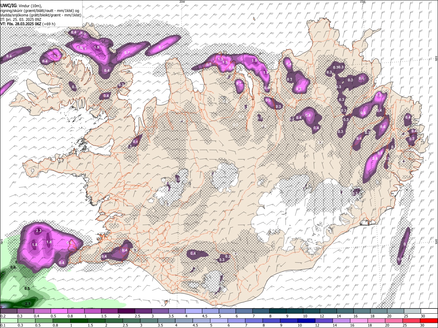Click the '0.1' rain legend label
The image size is (438, 328).
coord(3,325)
